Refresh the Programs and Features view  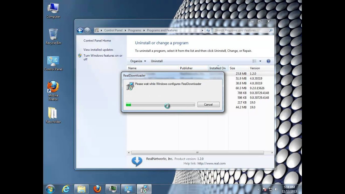tap(208, 30)
